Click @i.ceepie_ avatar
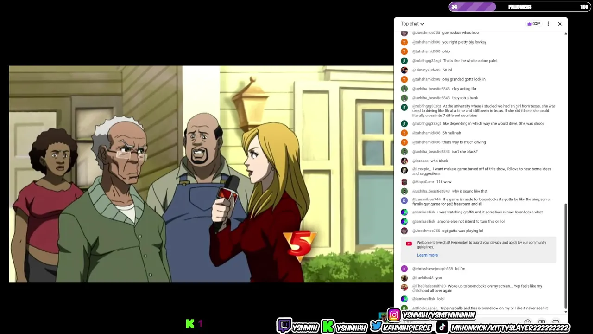 404,170
